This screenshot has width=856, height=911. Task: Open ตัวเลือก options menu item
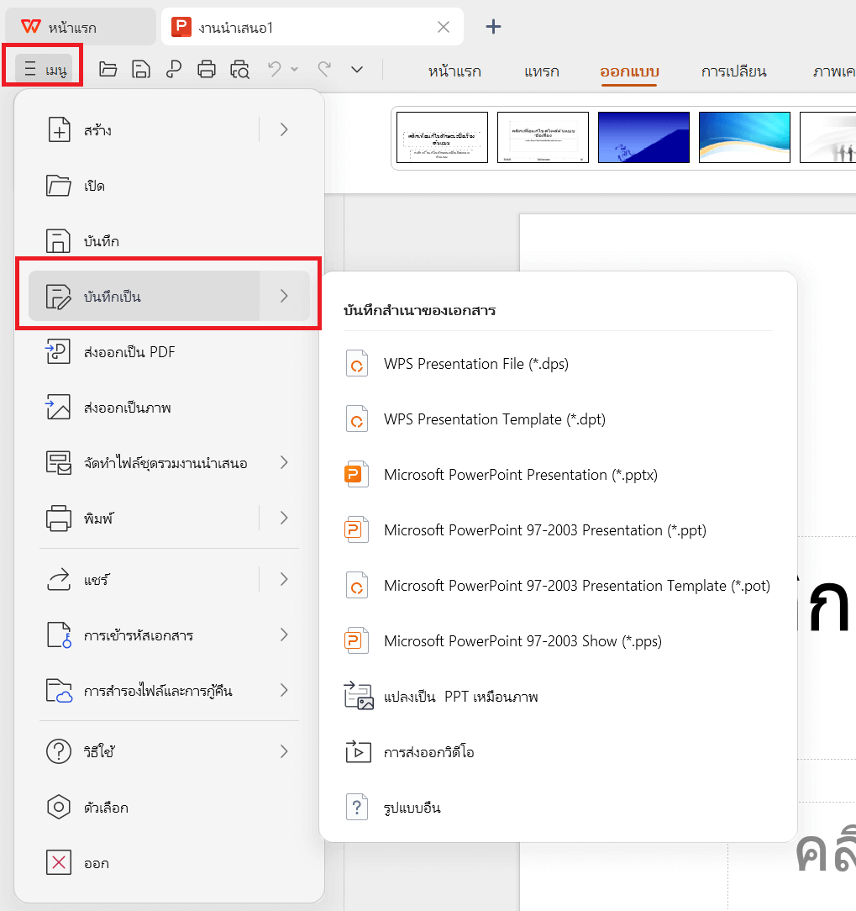168,808
